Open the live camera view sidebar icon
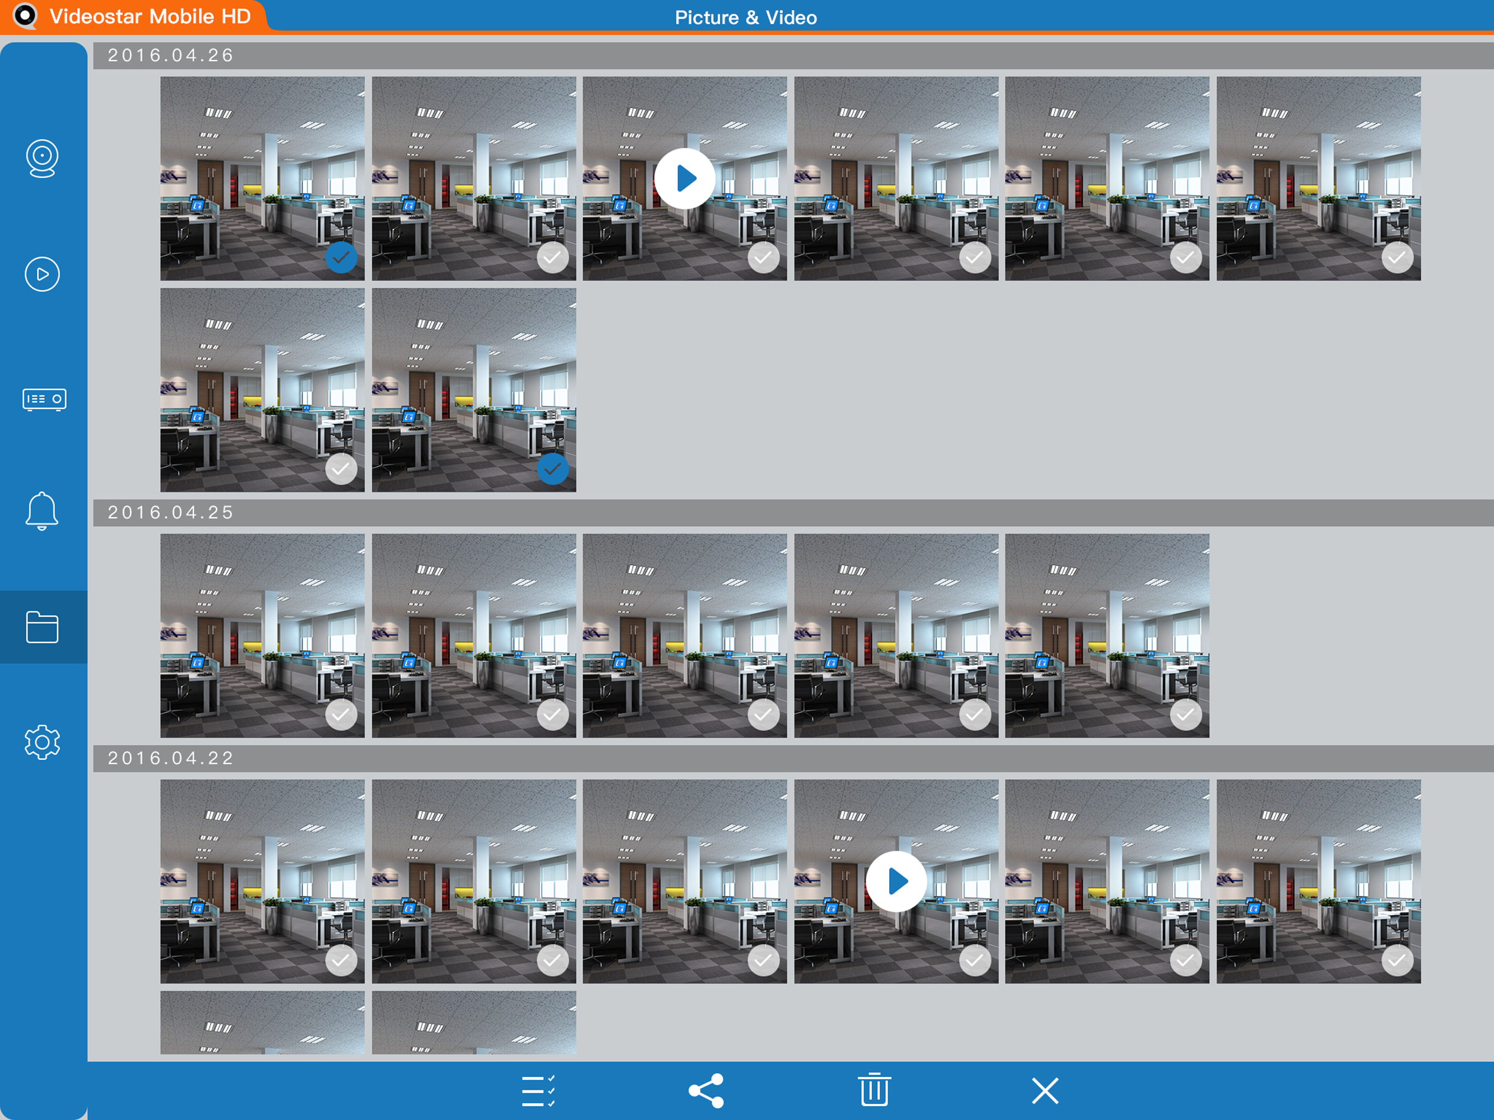Viewport: 1494px width, 1120px height. click(x=42, y=158)
